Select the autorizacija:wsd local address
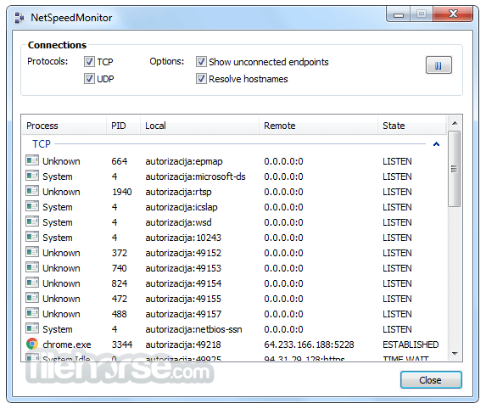Image resolution: width=486 pixels, height=409 pixels. 178,222
